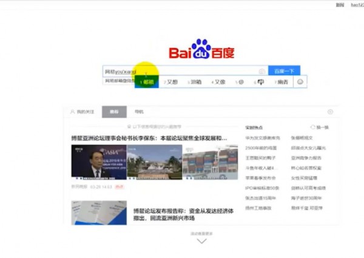The width and height of the screenshot is (364, 258).
Task: Select first IME candidate 邮箱
Action: coord(147,82)
